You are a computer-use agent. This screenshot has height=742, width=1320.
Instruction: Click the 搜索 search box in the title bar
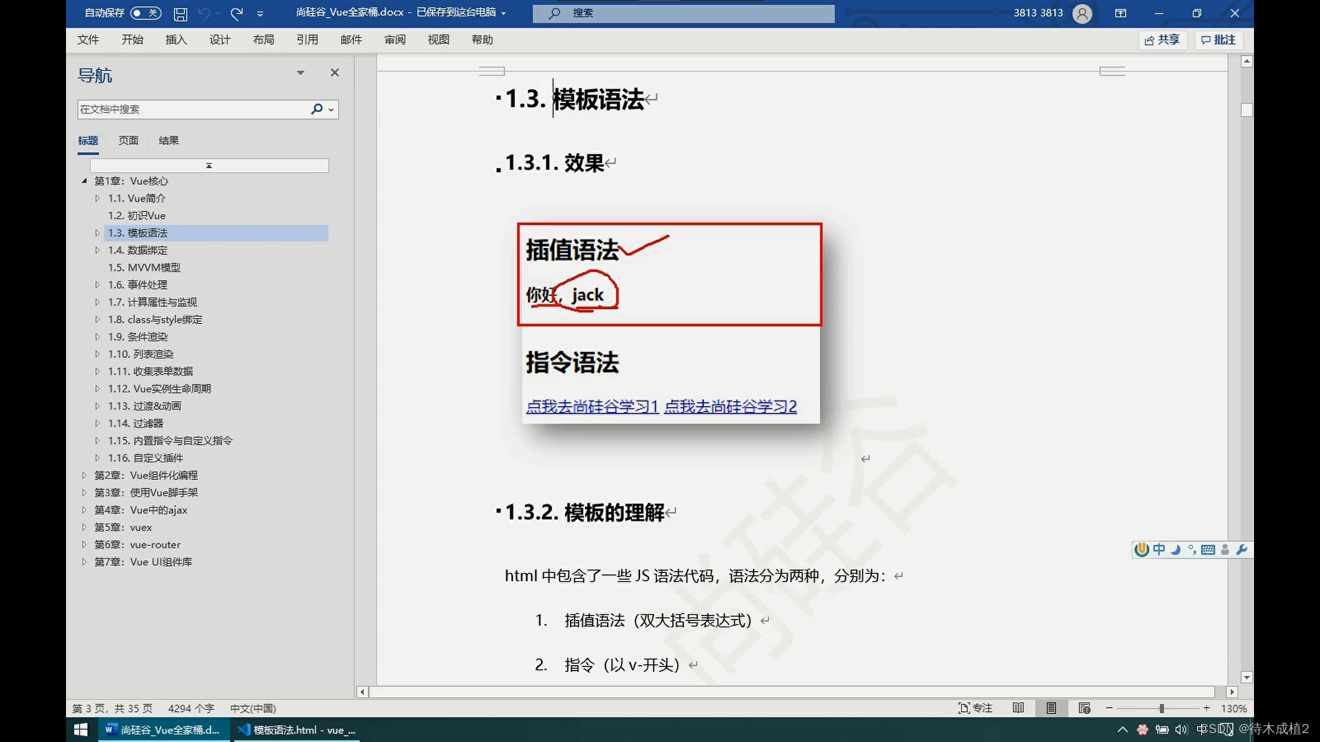click(683, 13)
